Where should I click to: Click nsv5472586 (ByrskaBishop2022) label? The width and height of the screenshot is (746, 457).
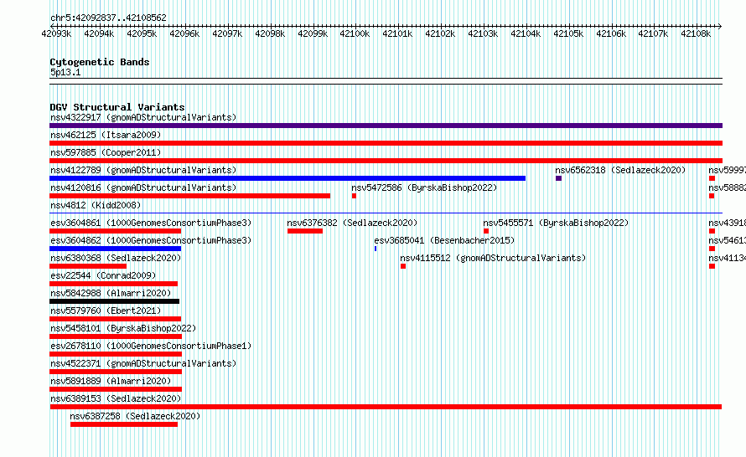coord(424,187)
